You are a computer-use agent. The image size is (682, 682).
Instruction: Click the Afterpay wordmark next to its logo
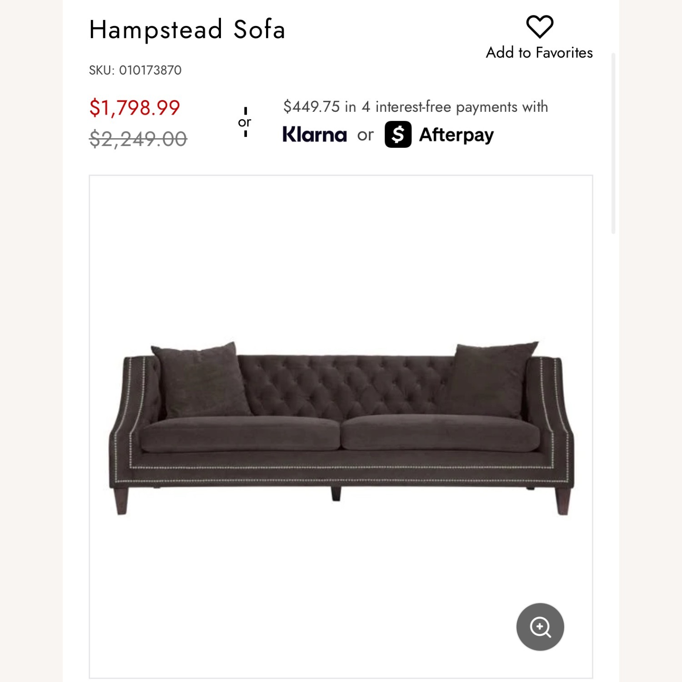click(x=456, y=134)
